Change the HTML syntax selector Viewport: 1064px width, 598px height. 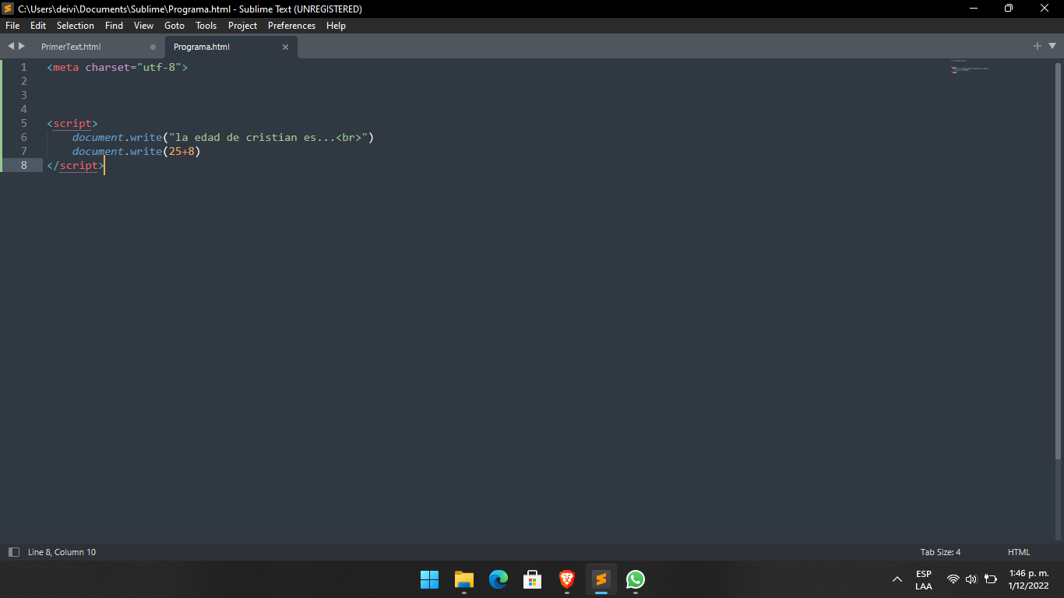1019,552
